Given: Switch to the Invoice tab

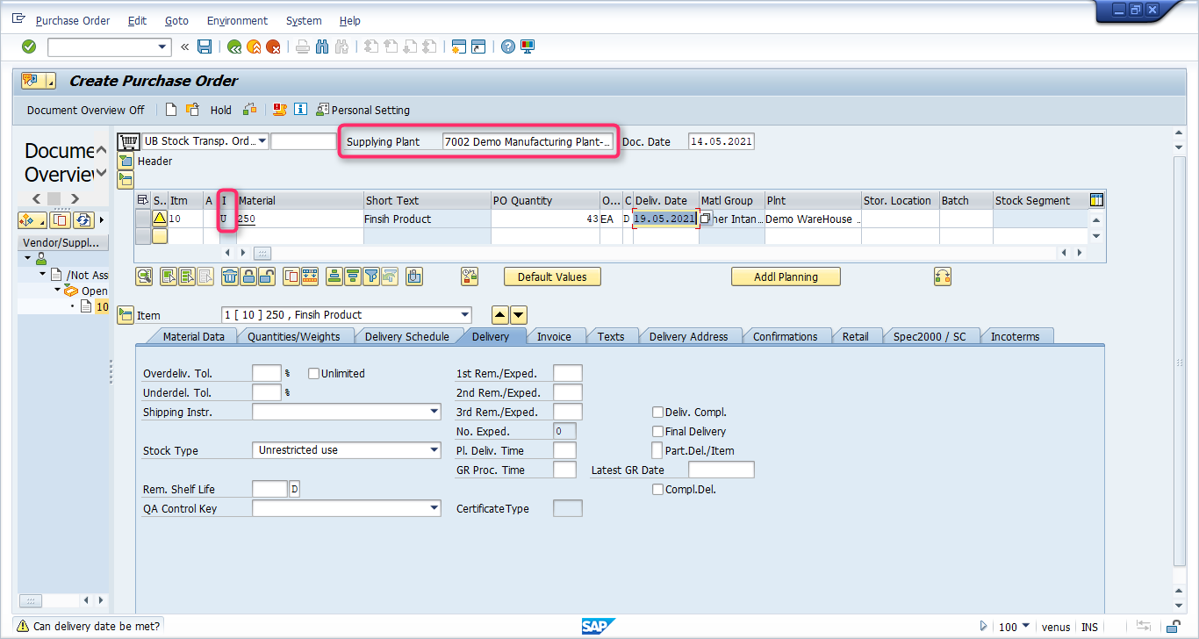Looking at the screenshot, I should [554, 336].
